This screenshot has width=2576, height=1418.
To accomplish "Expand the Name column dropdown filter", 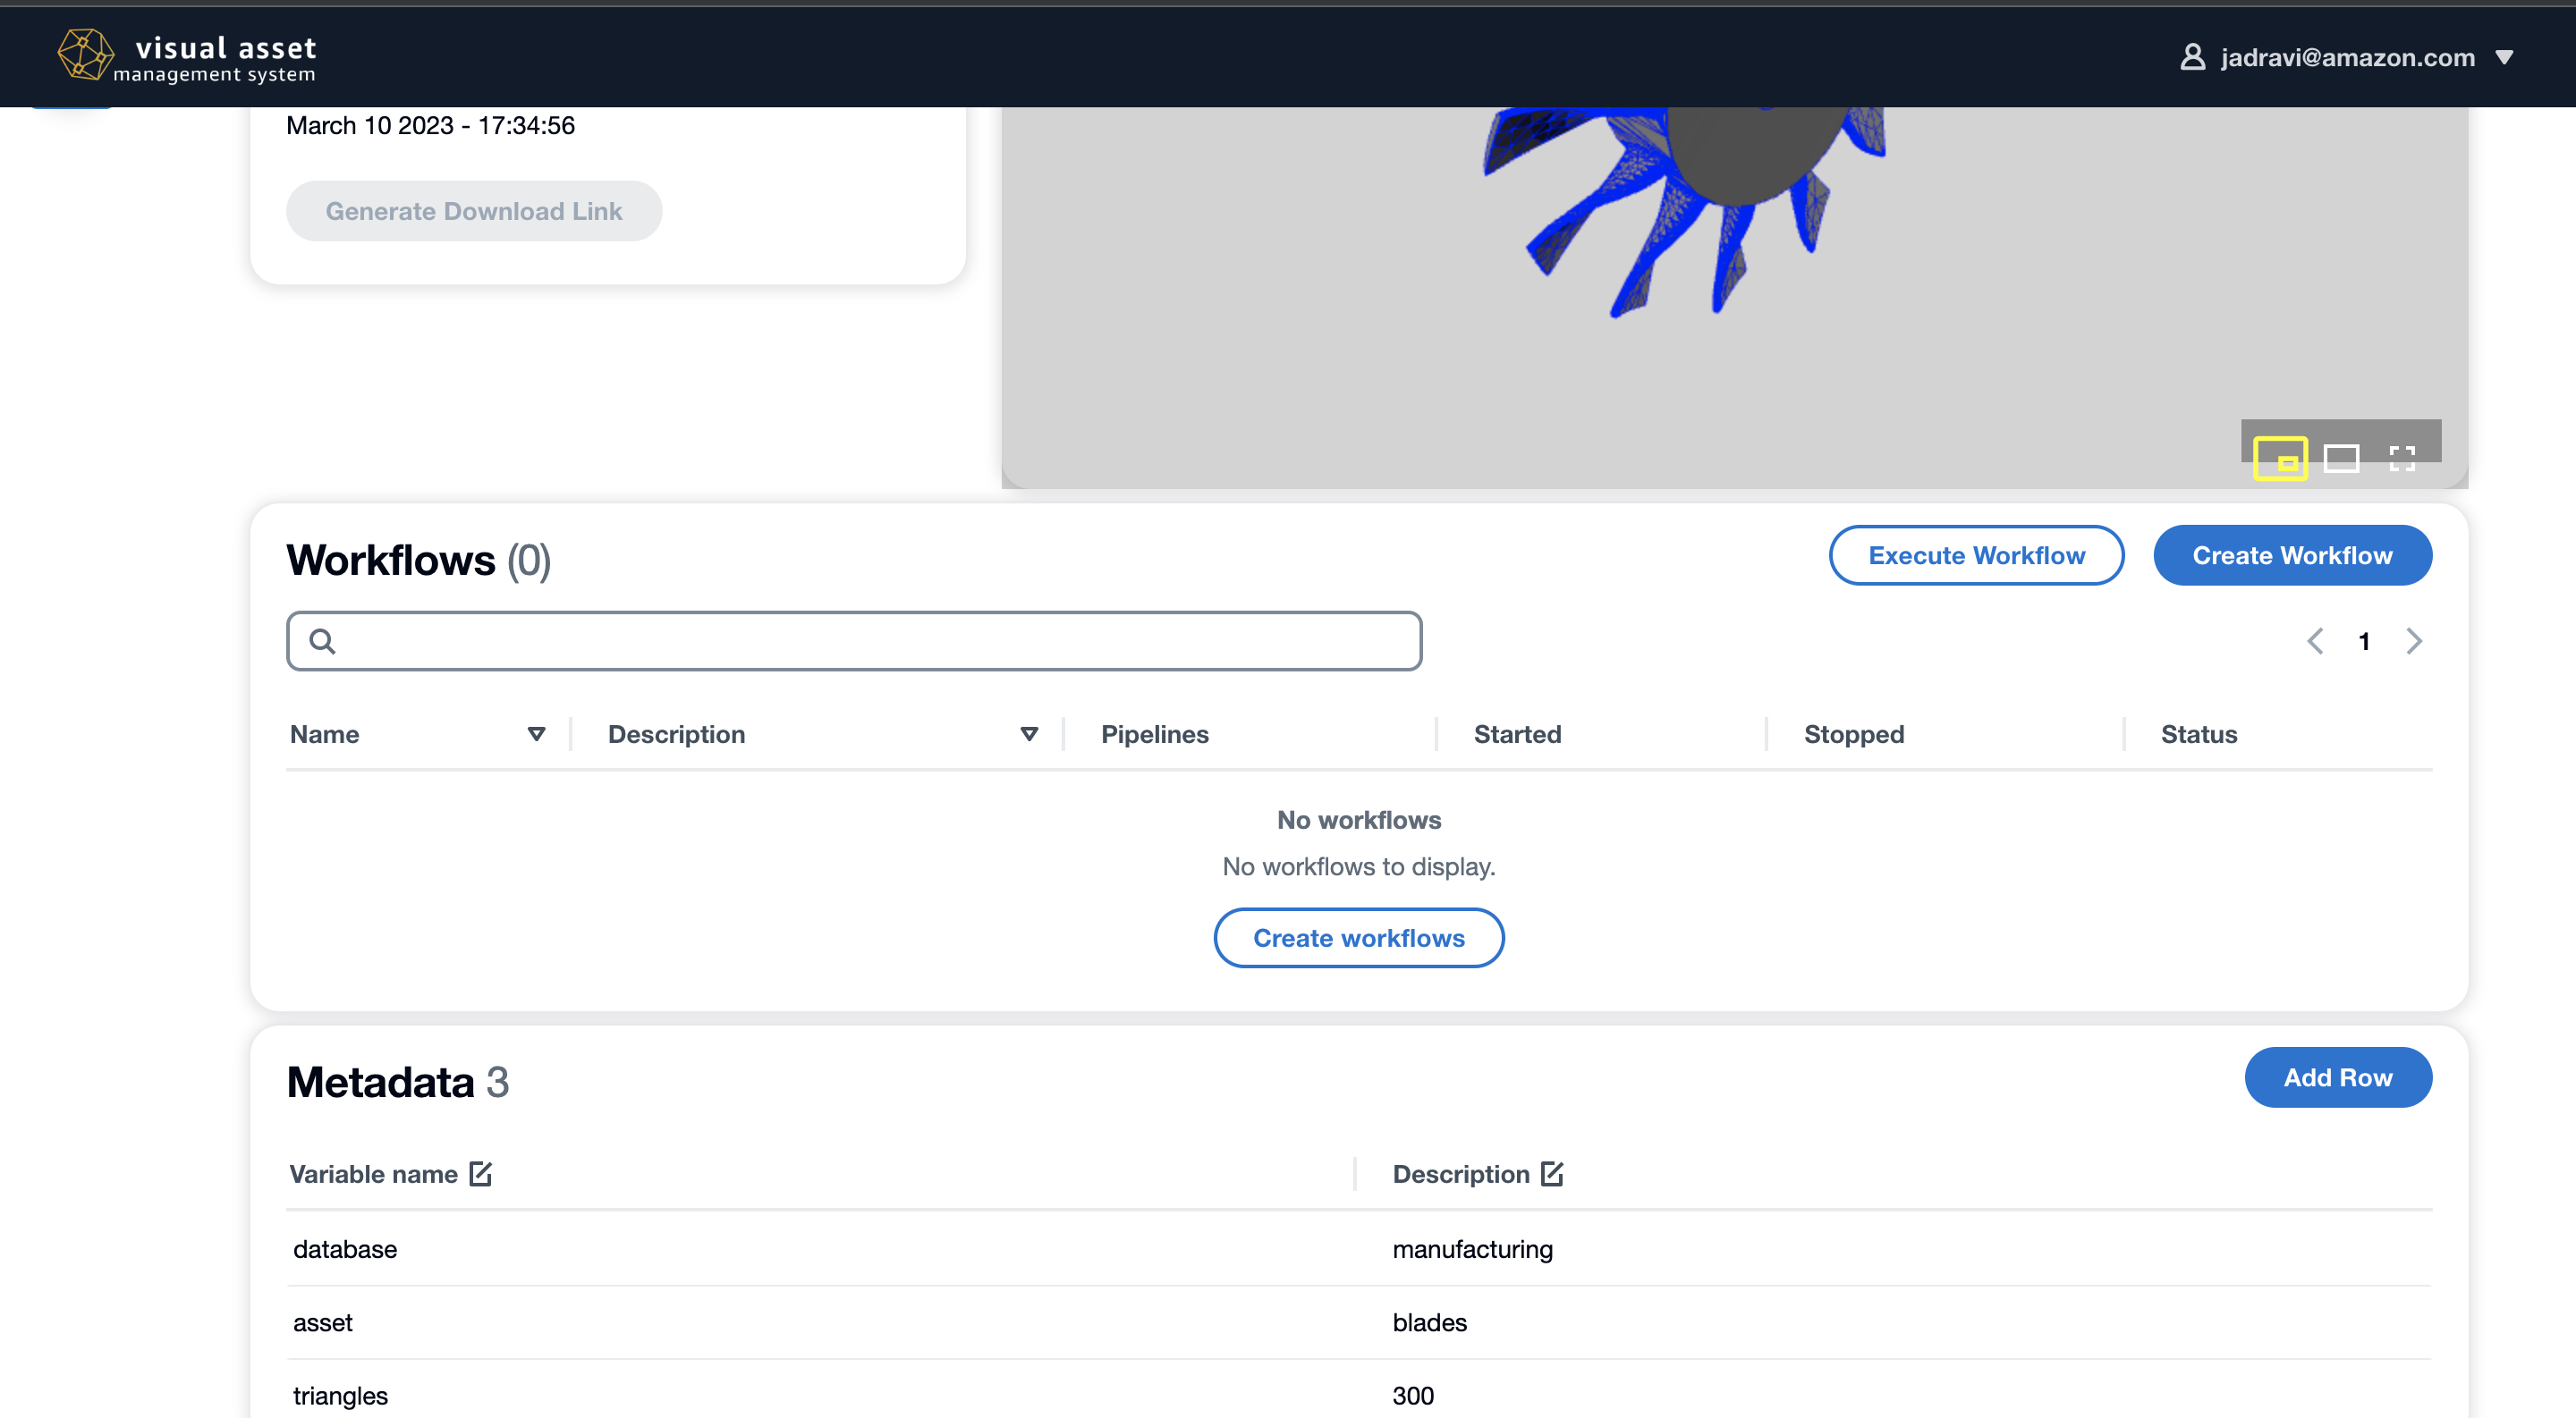I will click(x=536, y=731).
